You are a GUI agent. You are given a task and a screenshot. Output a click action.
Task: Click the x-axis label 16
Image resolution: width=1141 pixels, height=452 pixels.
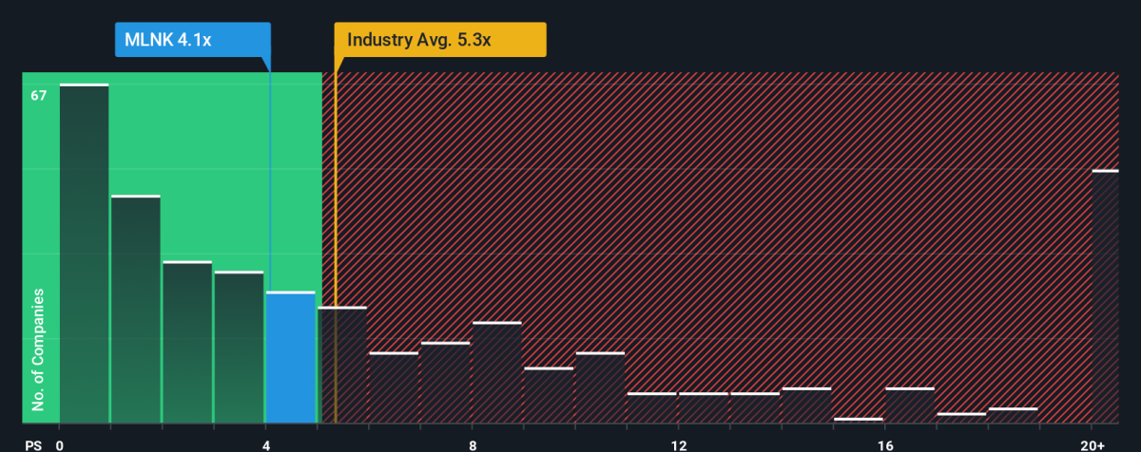[885, 444]
